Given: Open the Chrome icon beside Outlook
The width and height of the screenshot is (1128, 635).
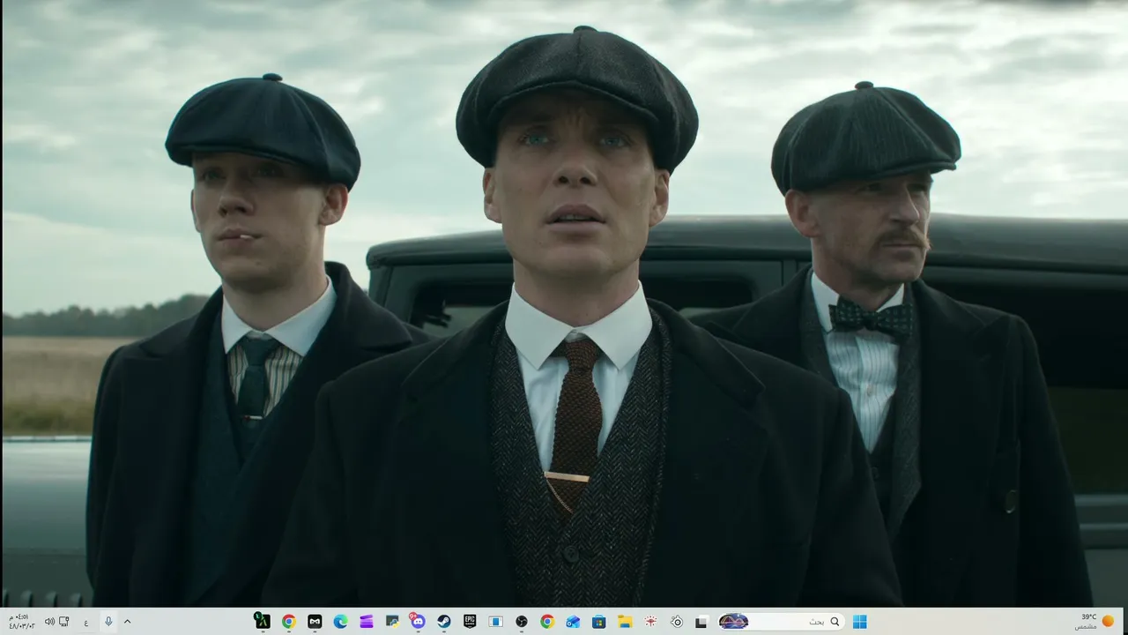Looking at the screenshot, I should [547, 622].
